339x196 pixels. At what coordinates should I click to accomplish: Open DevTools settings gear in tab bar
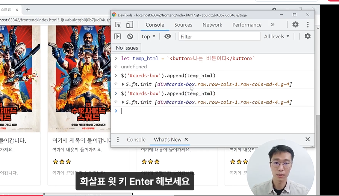[x=295, y=24]
